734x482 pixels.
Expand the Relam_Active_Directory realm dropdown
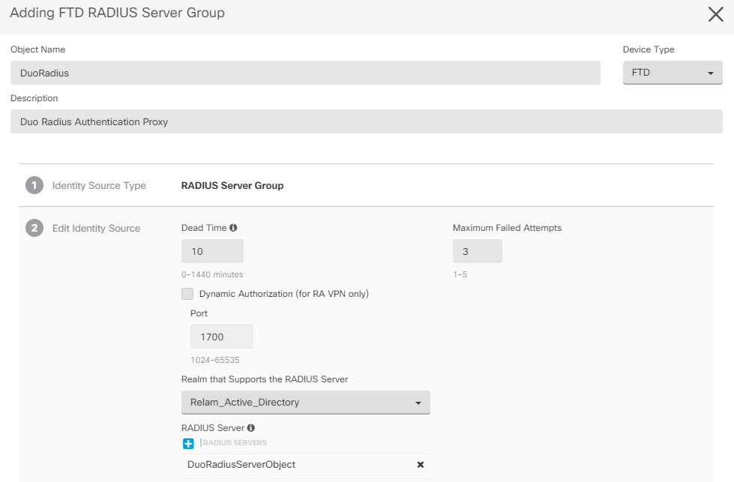(x=305, y=403)
